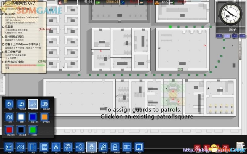Click the day counter 天 44

[x=88, y=2]
